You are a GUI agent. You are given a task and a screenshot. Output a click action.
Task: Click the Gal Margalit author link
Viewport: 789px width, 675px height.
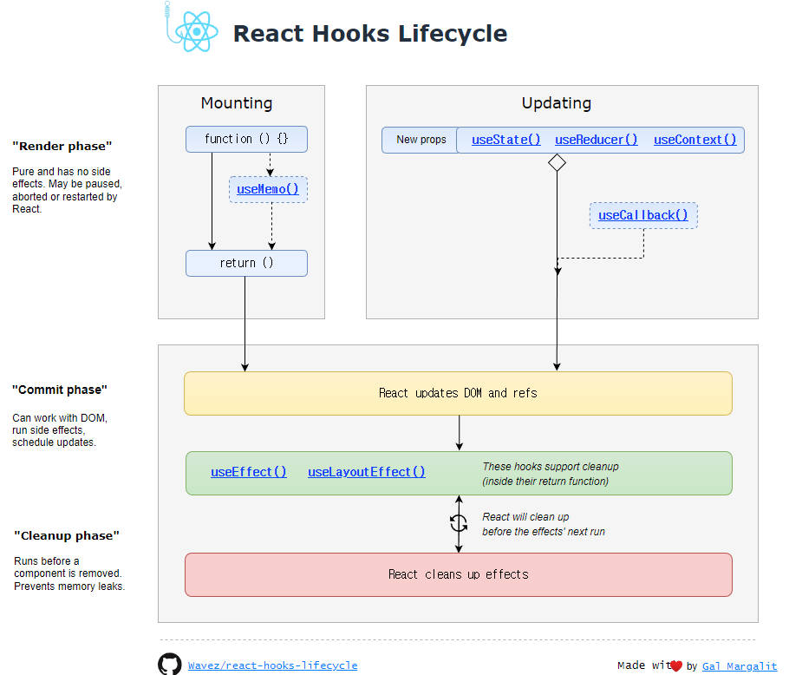[740, 666]
